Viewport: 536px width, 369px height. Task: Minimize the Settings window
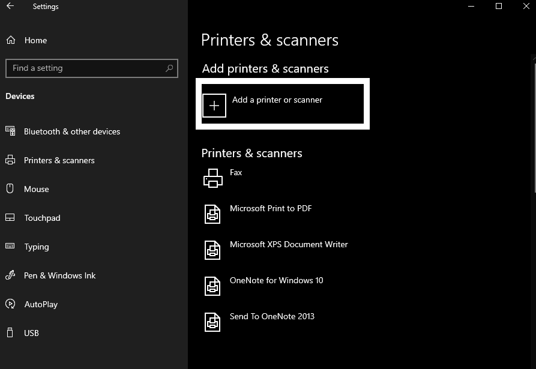[471, 6]
